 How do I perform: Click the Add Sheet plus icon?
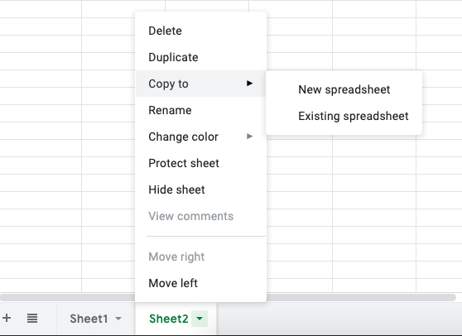coord(7,318)
